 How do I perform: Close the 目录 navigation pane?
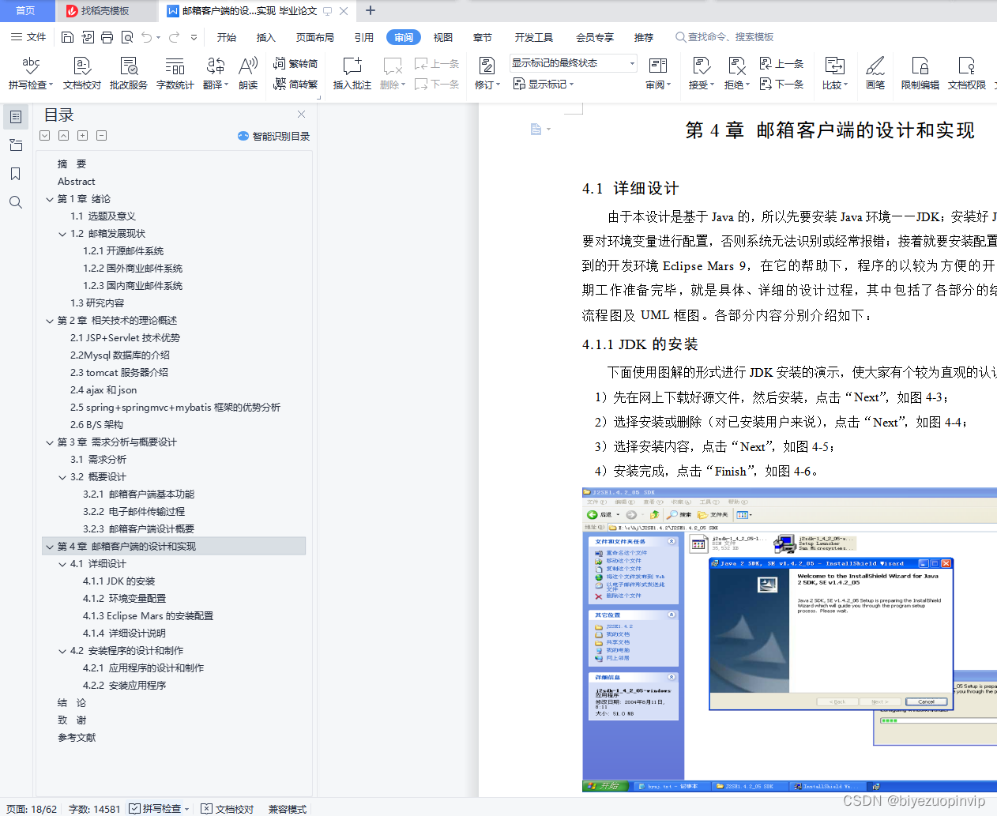click(x=301, y=115)
